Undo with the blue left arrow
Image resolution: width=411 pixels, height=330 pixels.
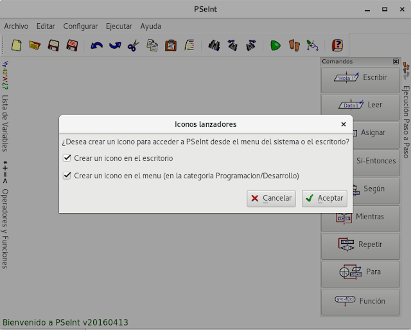point(96,46)
